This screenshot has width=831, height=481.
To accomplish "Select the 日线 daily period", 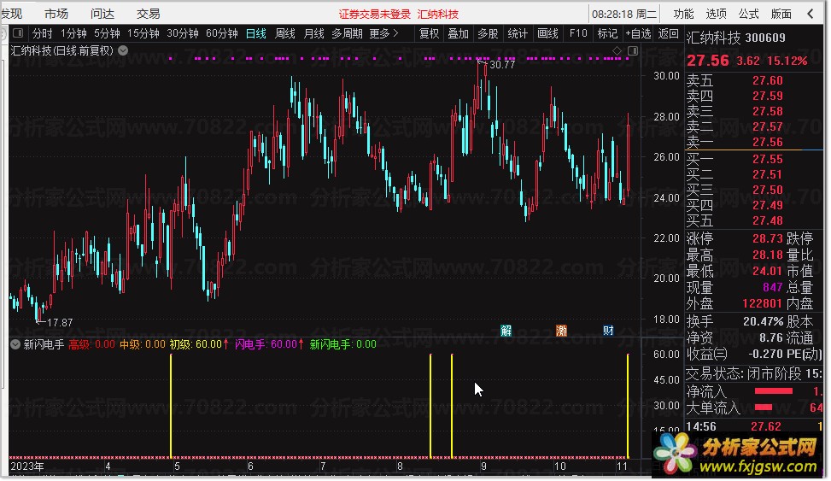I will click(x=256, y=34).
